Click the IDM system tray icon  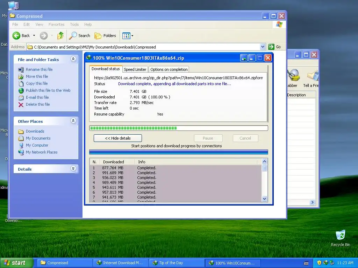coord(325,263)
